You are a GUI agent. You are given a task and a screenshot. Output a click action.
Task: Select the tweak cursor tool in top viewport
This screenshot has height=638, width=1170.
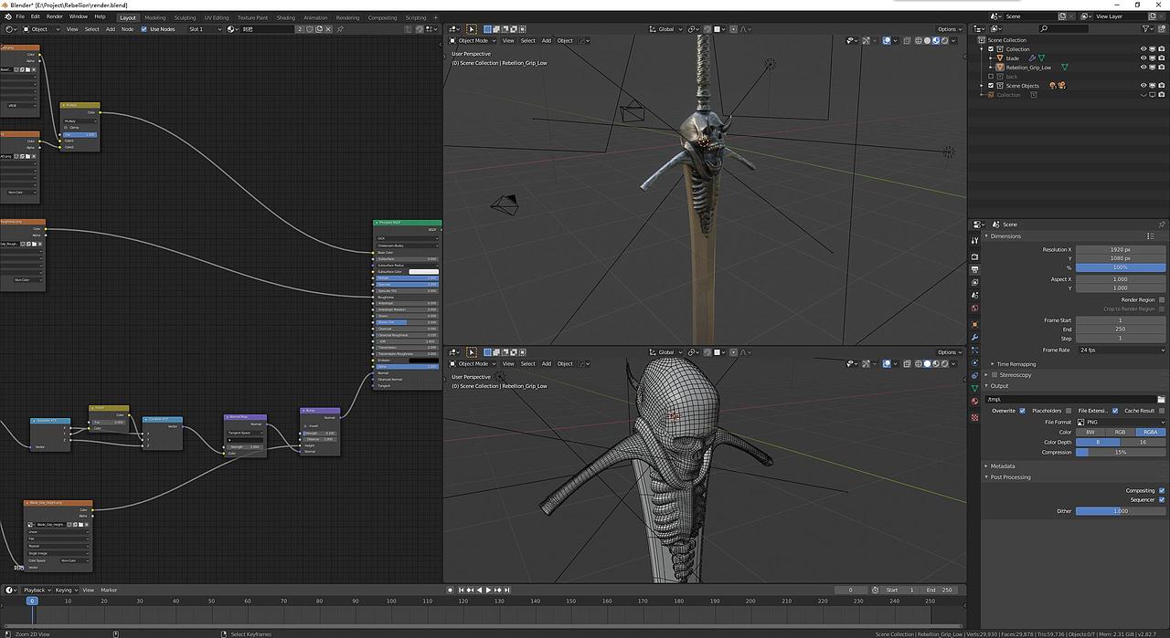[x=471, y=29]
